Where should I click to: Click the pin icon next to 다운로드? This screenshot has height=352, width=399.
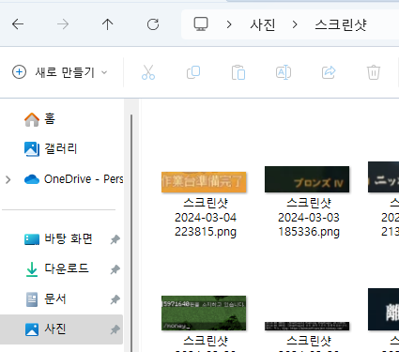(115, 269)
